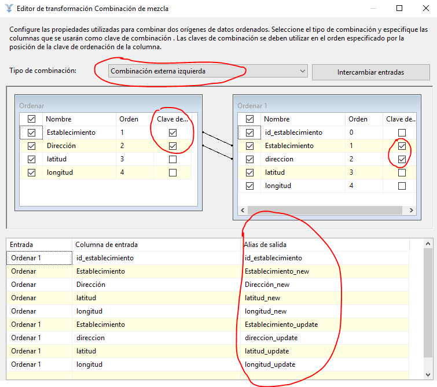This screenshot has width=437, height=387.
Task: Edit Establecimiento_new alias cell
Action: pos(325,271)
